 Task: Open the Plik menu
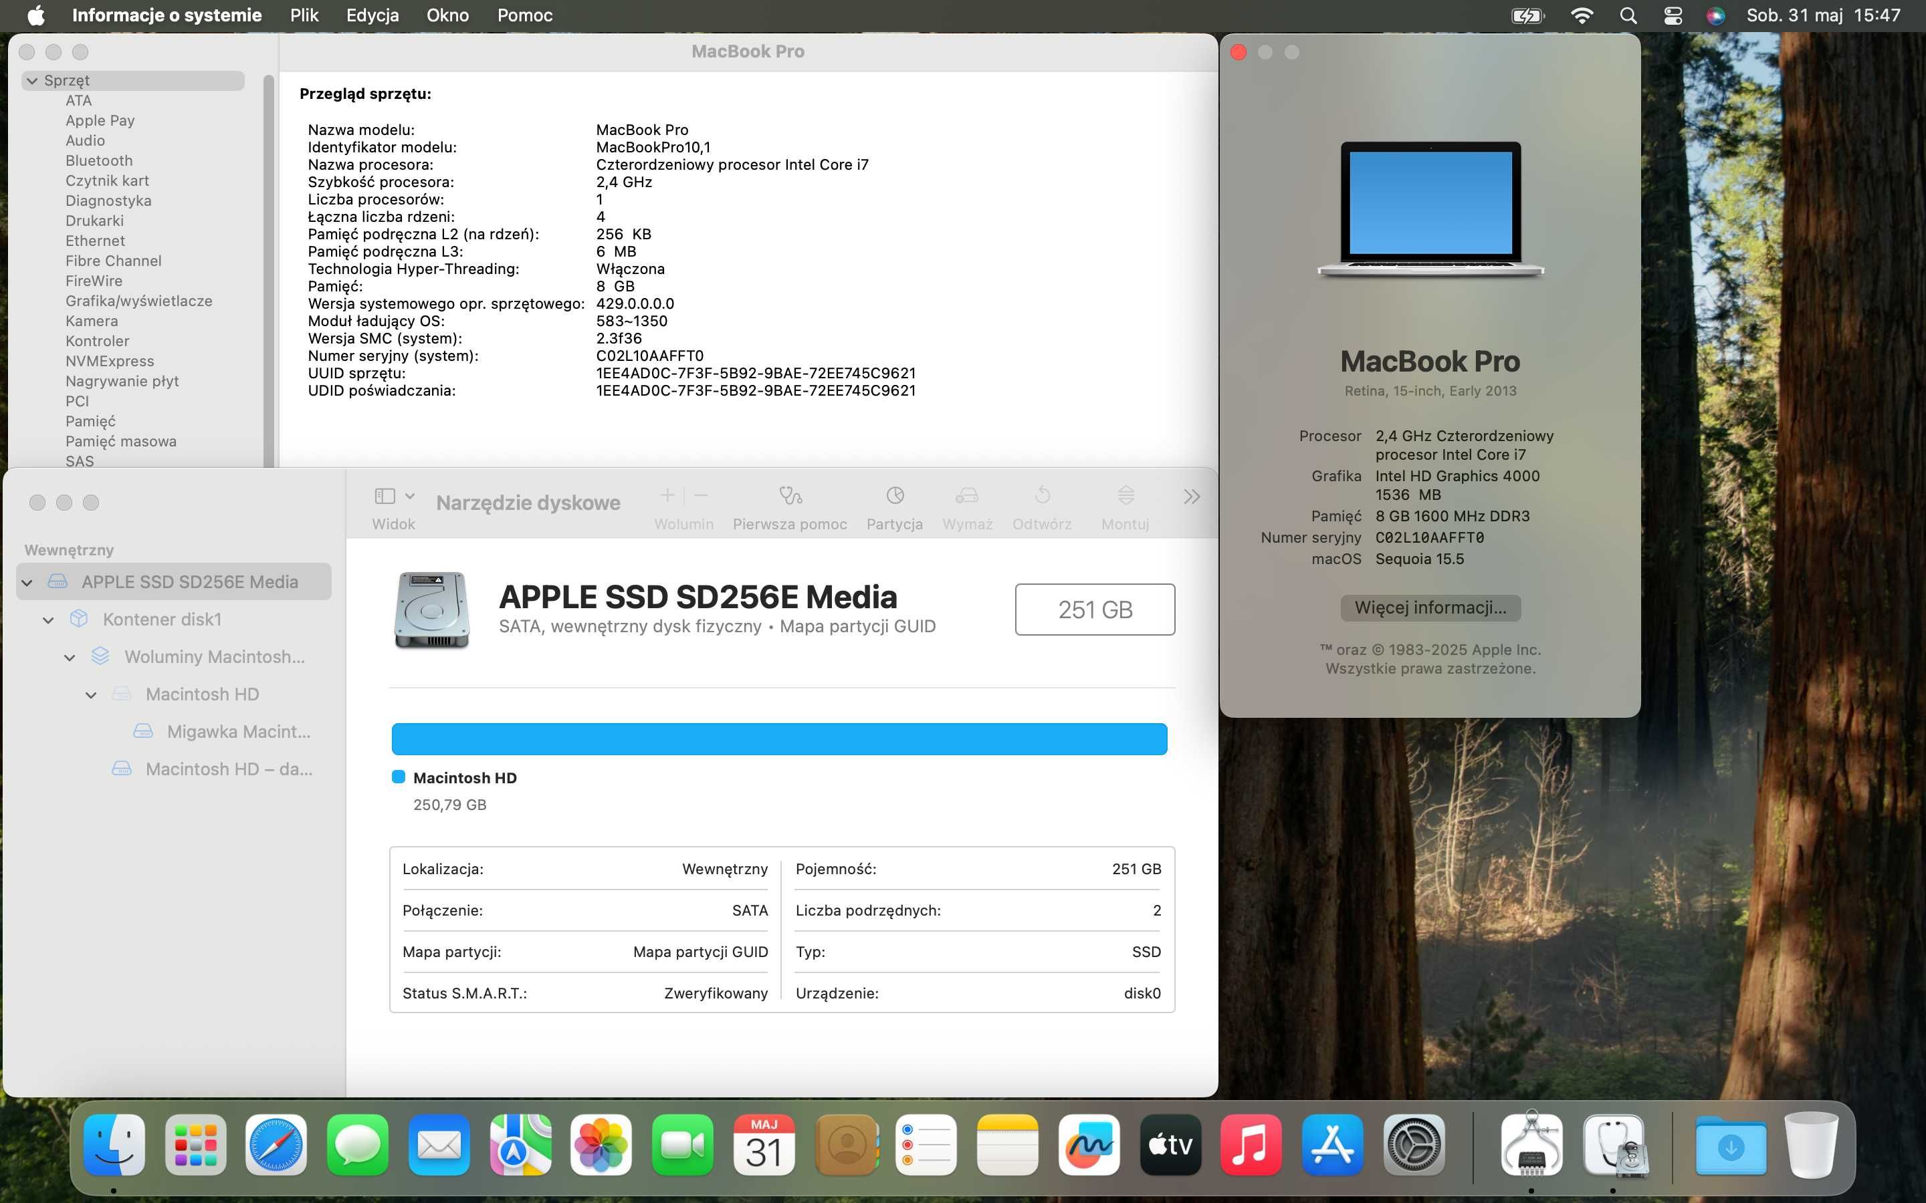click(x=304, y=15)
